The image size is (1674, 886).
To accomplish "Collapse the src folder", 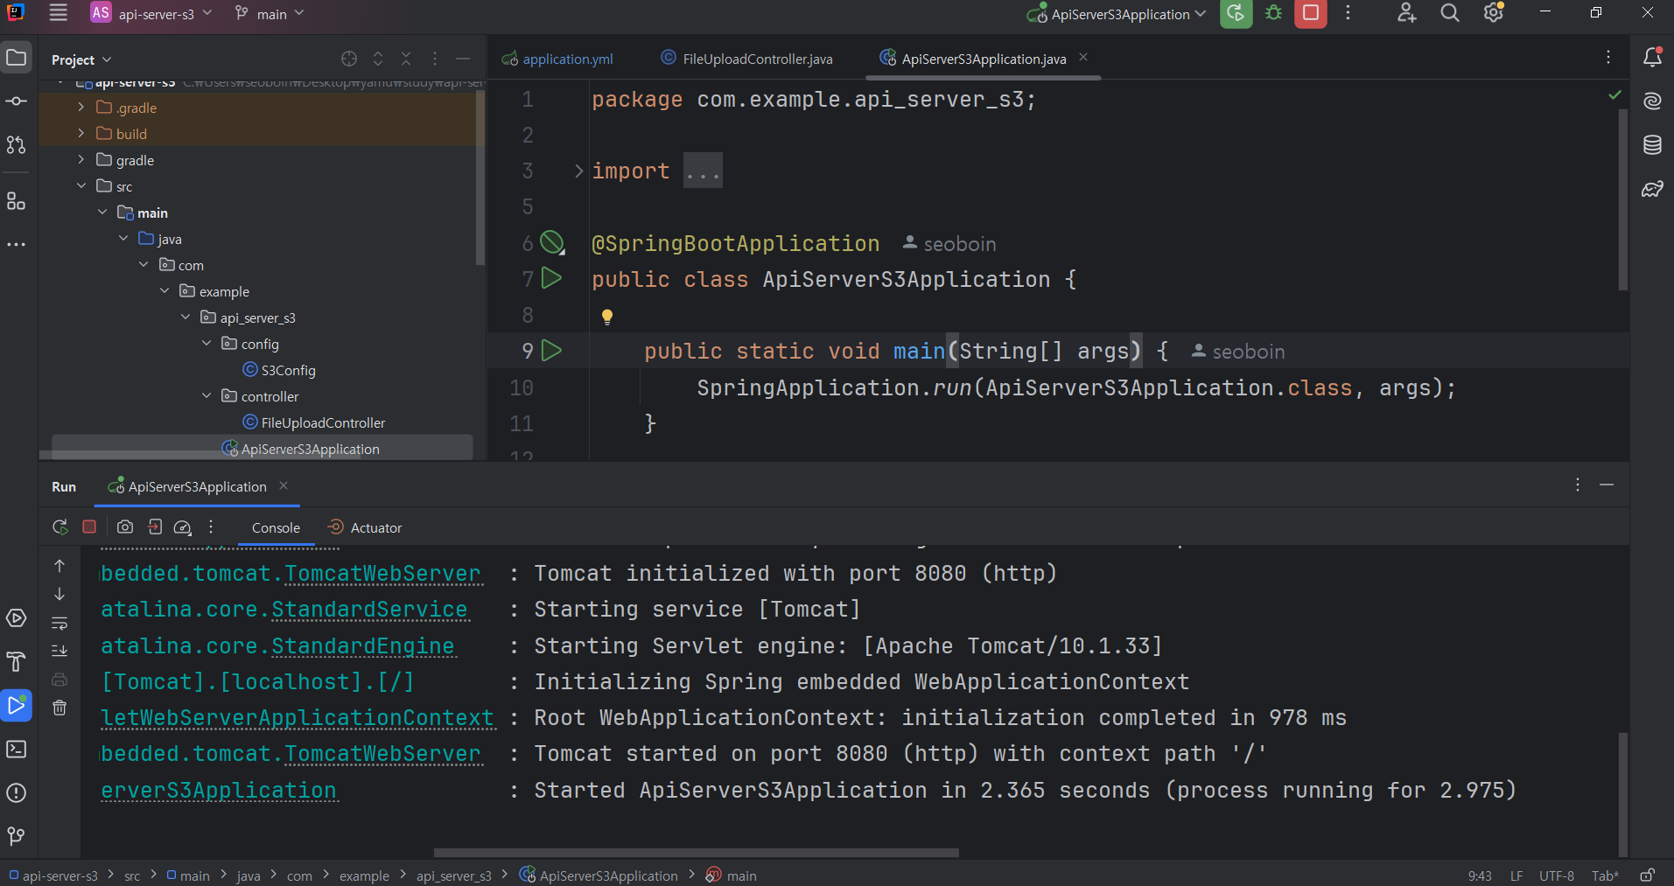I will click(x=81, y=186).
